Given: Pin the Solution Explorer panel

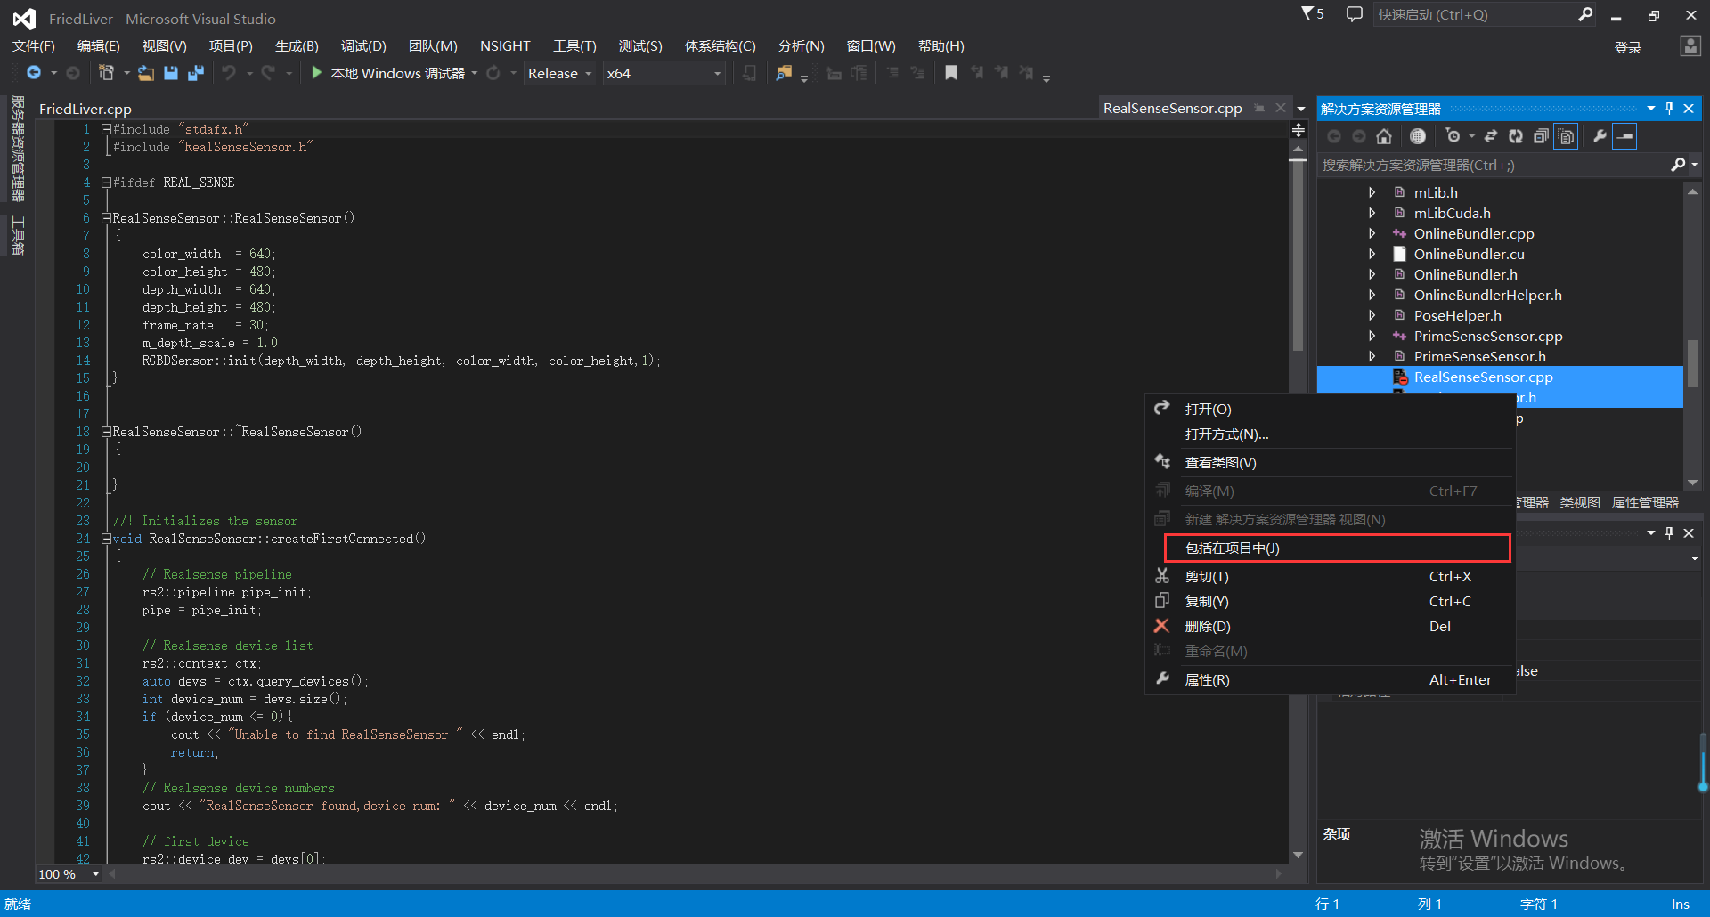Looking at the screenshot, I should [1670, 109].
